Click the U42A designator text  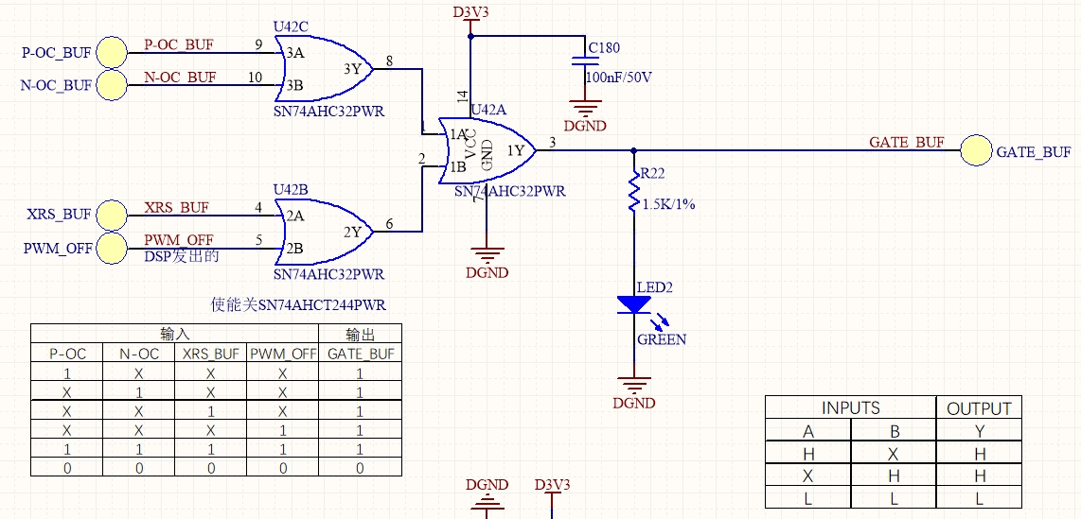(488, 110)
